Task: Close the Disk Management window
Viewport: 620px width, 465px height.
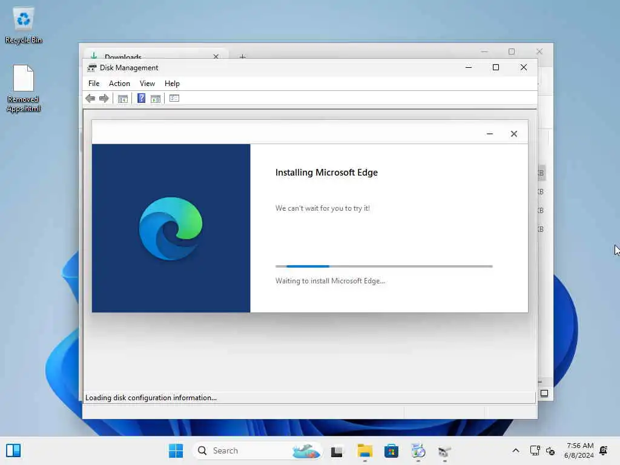Action: pyautogui.click(x=524, y=67)
